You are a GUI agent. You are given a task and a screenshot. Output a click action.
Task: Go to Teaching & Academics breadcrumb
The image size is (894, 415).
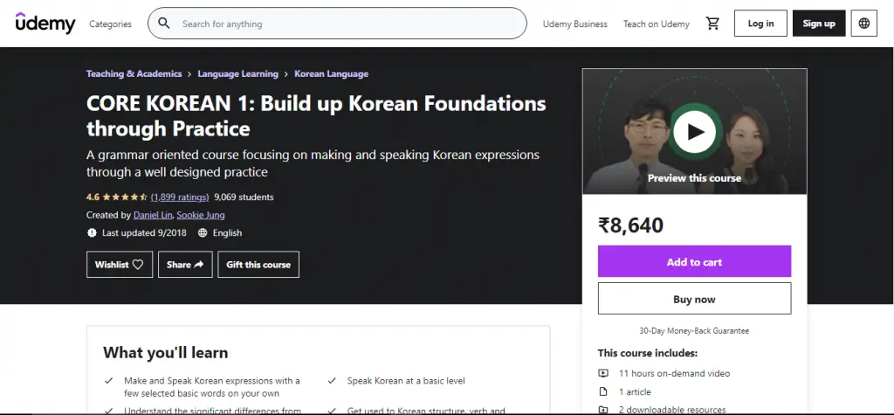(134, 74)
